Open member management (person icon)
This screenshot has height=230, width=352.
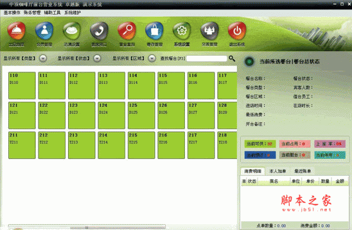44,31
